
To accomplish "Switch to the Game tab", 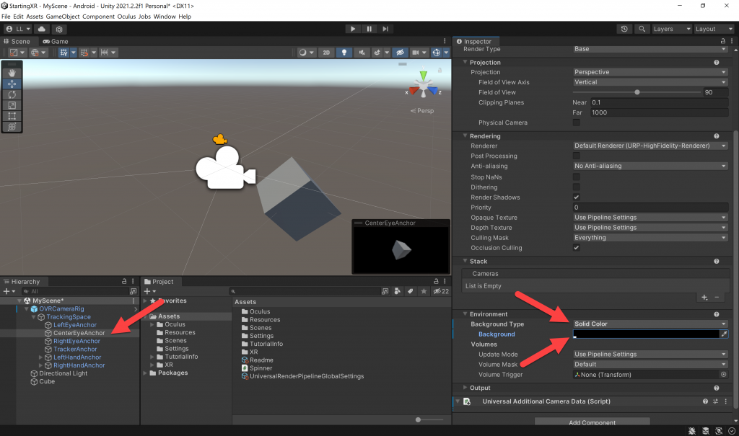I will 56,41.
